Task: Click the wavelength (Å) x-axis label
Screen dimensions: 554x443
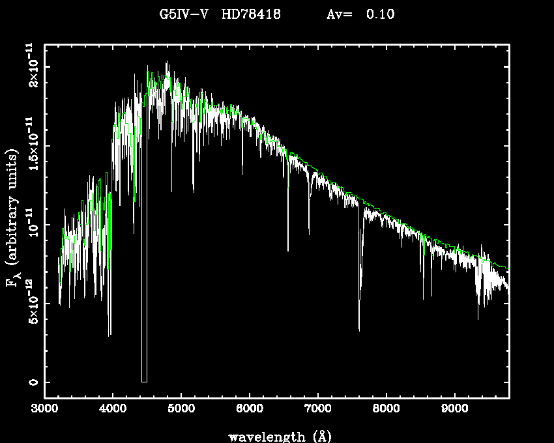Action: click(x=276, y=436)
